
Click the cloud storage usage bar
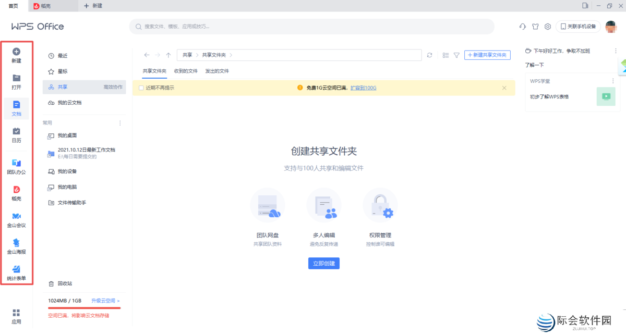coord(84,307)
